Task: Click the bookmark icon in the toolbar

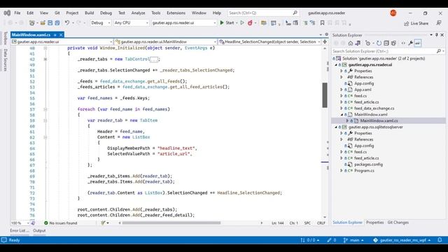Action: [x=322, y=23]
